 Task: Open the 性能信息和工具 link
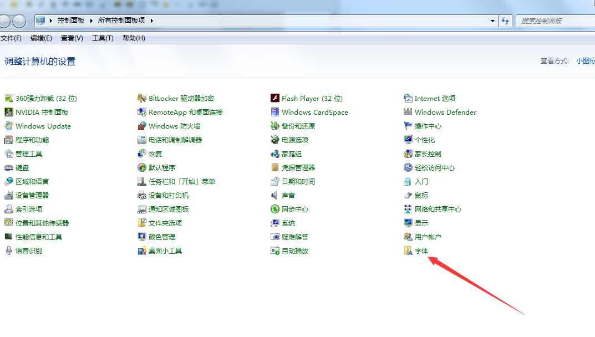[39, 237]
